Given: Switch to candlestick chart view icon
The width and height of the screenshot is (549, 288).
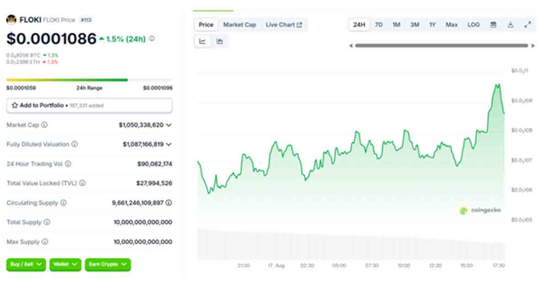Looking at the screenshot, I should [x=220, y=41].
